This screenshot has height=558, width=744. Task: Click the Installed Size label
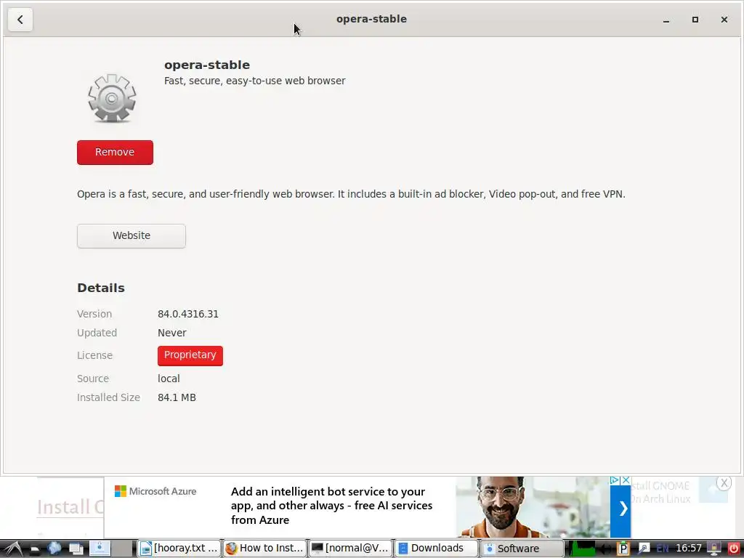pyautogui.click(x=108, y=397)
